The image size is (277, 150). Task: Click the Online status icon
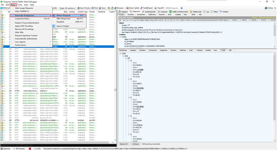coord(266,8)
